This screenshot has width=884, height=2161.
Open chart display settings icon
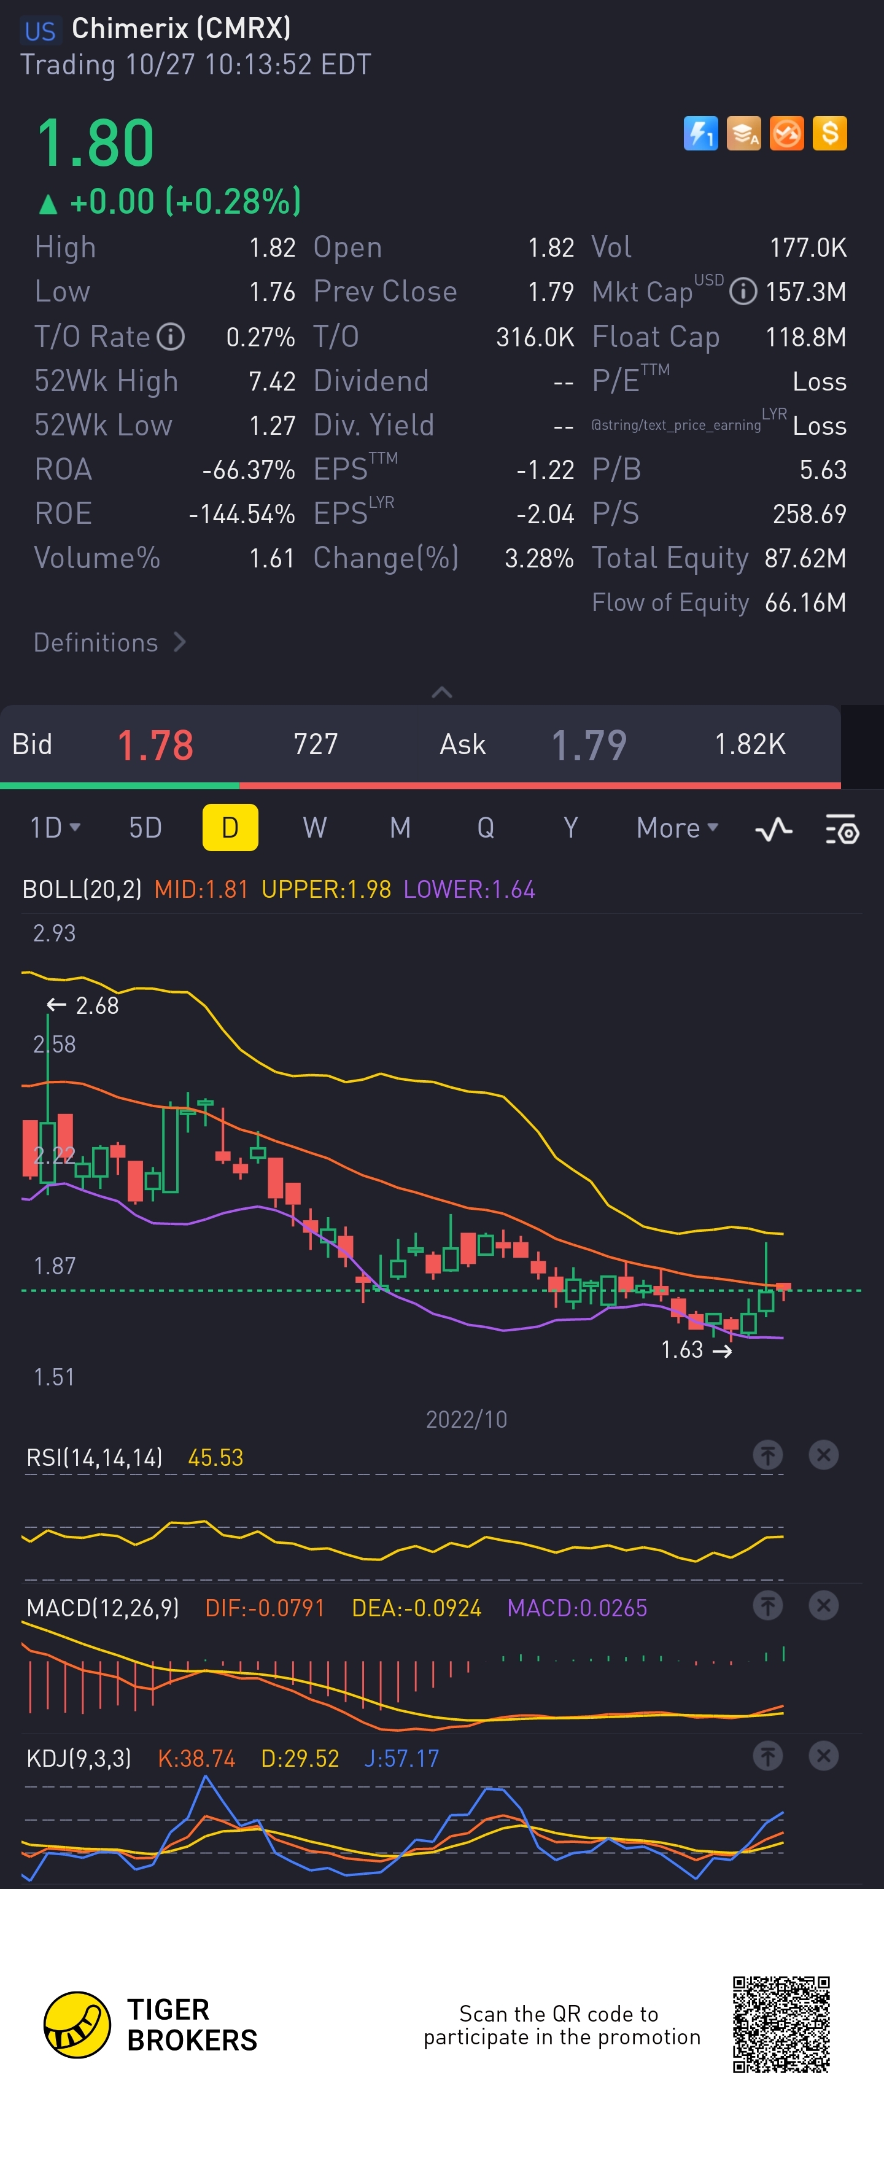(842, 829)
